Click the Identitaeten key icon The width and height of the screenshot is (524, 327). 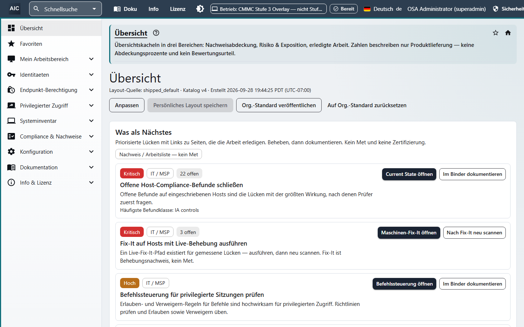tap(11, 74)
